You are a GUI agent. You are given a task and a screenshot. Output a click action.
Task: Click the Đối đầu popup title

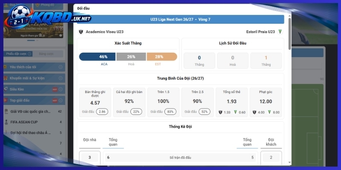(x=83, y=8)
